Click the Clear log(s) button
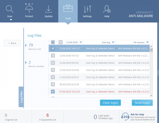The image size is (159, 123). (x=110, y=103)
